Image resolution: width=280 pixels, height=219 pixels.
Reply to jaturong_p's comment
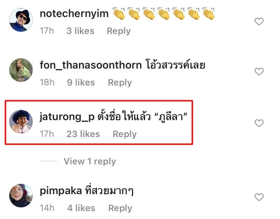click(125, 134)
